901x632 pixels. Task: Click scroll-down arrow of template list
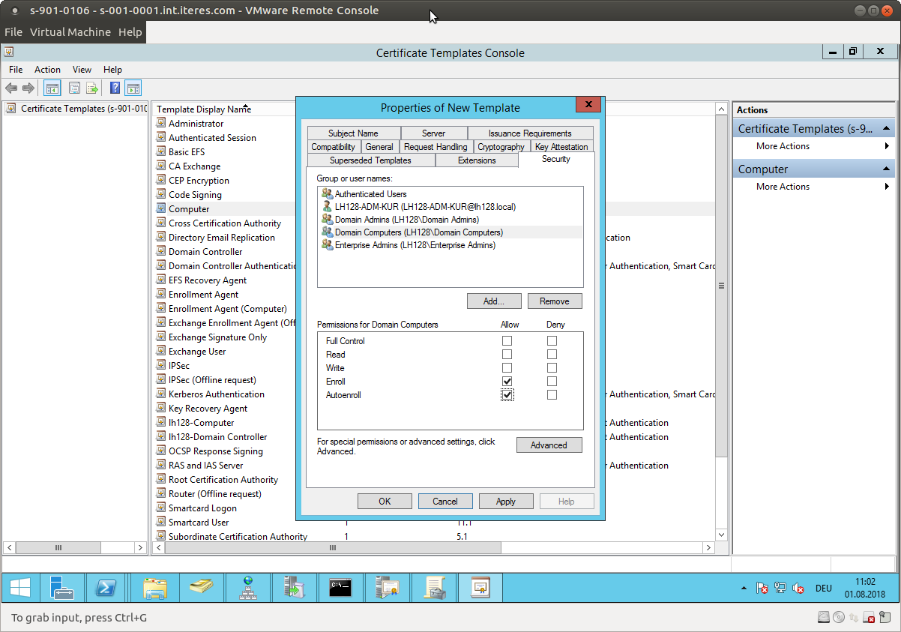(x=722, y=535)
